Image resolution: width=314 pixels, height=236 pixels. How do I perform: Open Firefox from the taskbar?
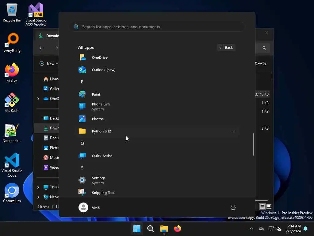pos(178,229)
